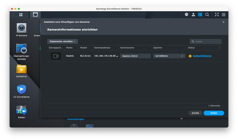
Task: Toggle the widgets panel icon
Action: click(200, 14)
